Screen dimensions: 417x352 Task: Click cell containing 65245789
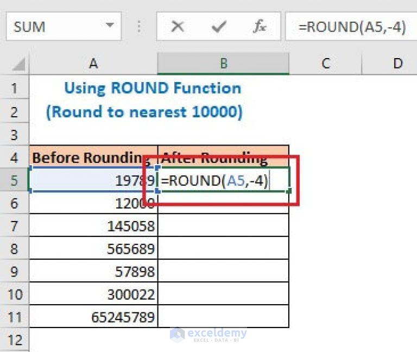click(x=93, y=317)
